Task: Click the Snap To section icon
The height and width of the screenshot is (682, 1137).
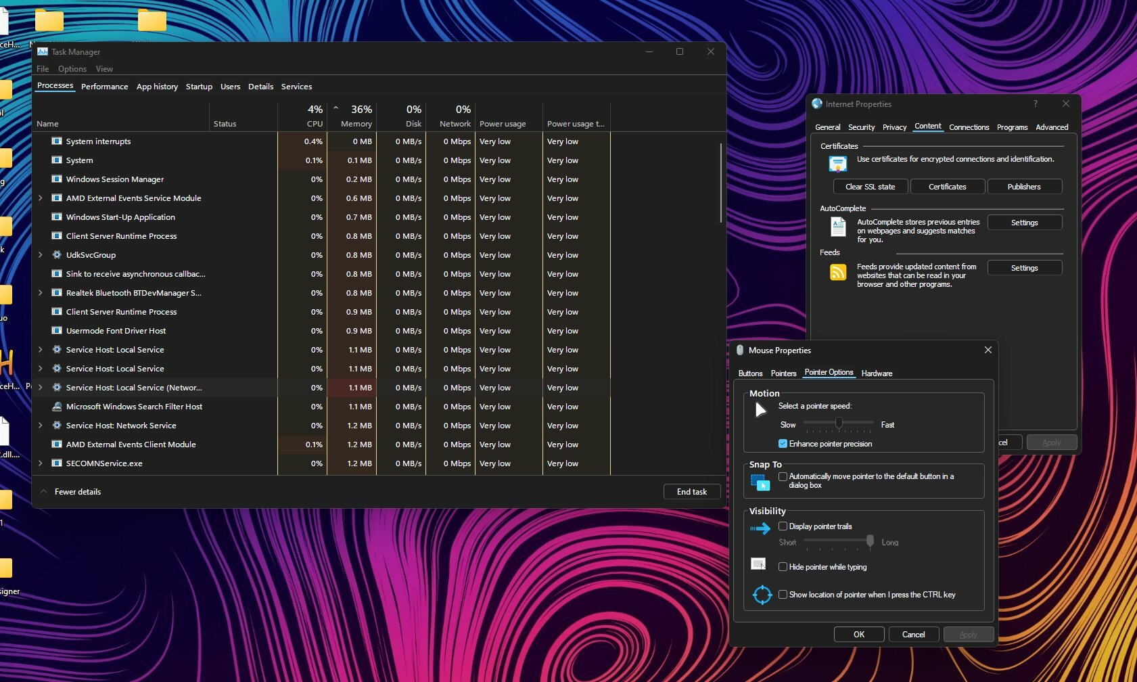Action: 760,482
